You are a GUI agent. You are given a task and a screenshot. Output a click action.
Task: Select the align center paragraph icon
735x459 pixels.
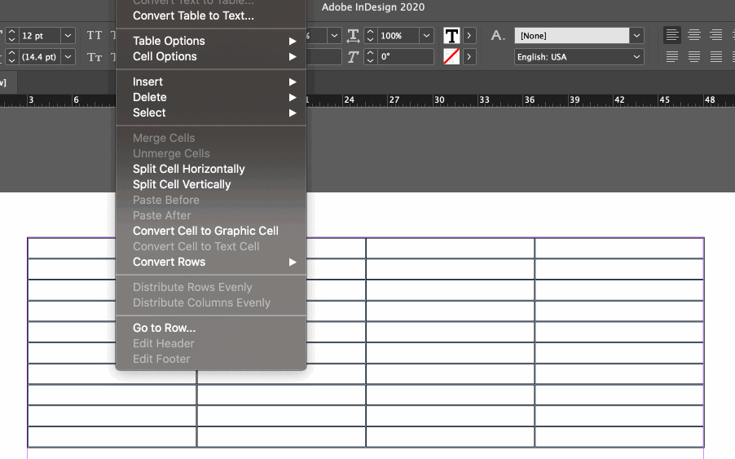pyautogui.click(x=694, y=35)
